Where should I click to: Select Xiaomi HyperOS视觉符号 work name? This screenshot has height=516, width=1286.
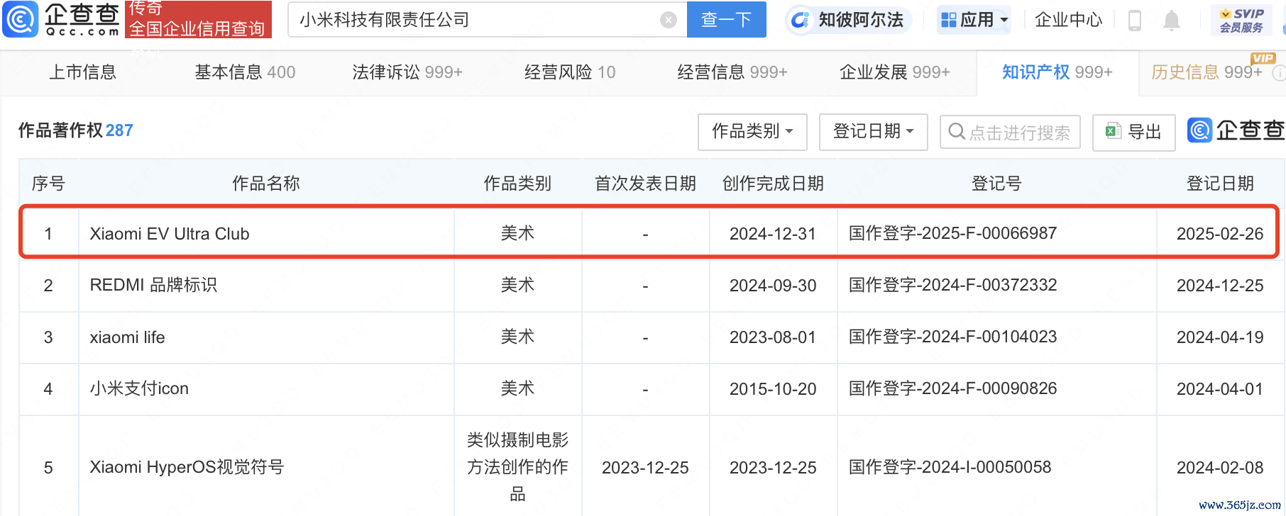[x=187, y=467]
